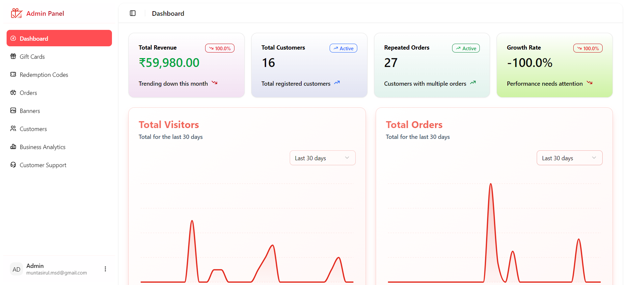Viewport: 625px width, 285px height.
Task: Click the Banners image icon
Action: click(x=13, y=110)
